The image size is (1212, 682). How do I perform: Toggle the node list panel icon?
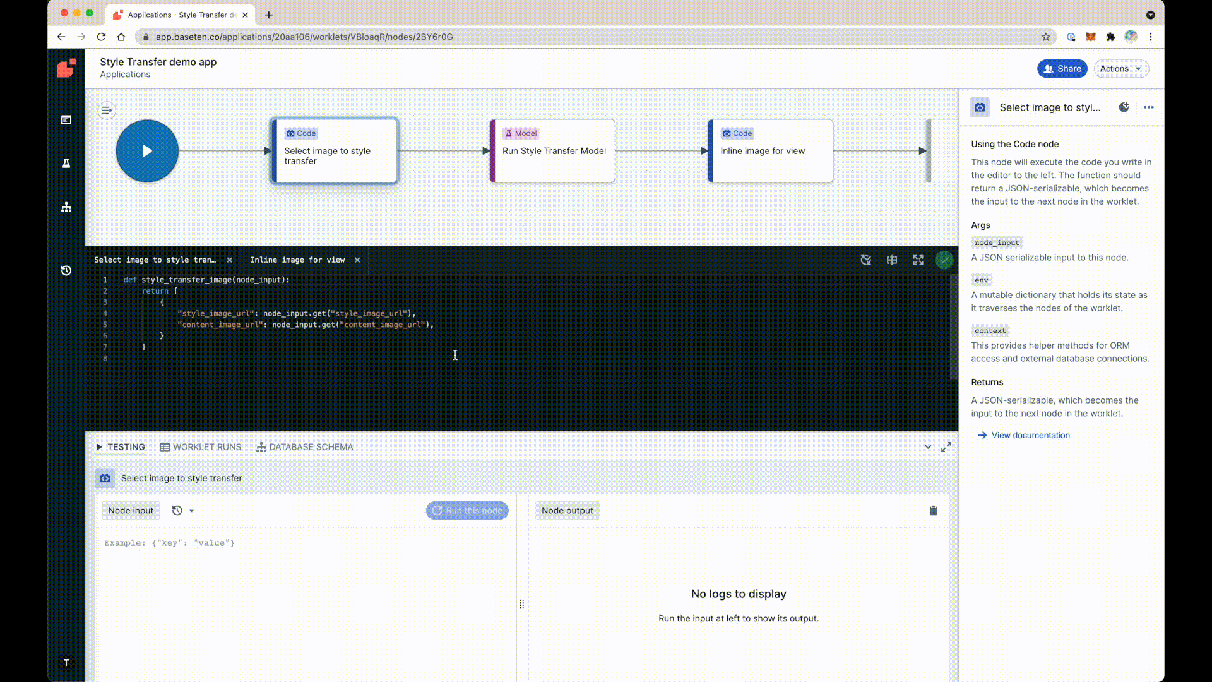pos(107,111)
